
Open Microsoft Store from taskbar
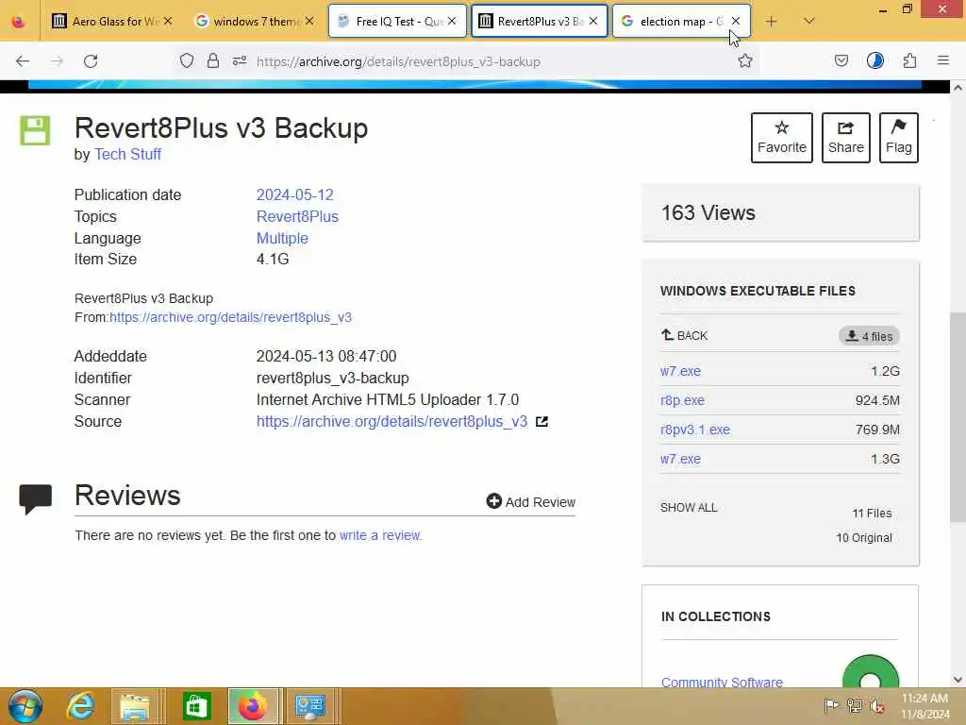coord(196,706)
